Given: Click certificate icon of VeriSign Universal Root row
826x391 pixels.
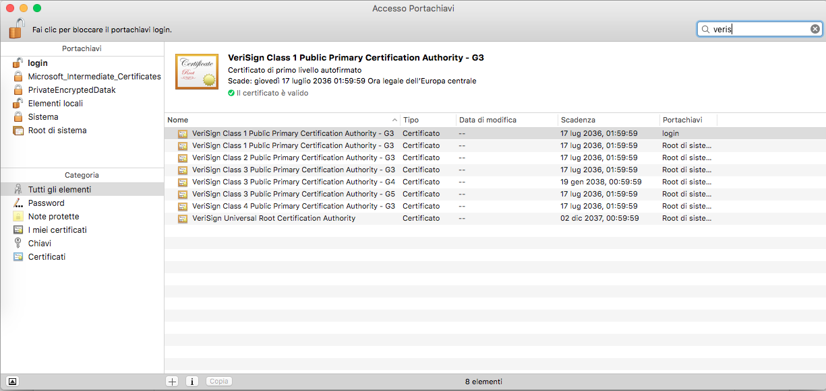Looking at the screenshot, I should point(183,218).
